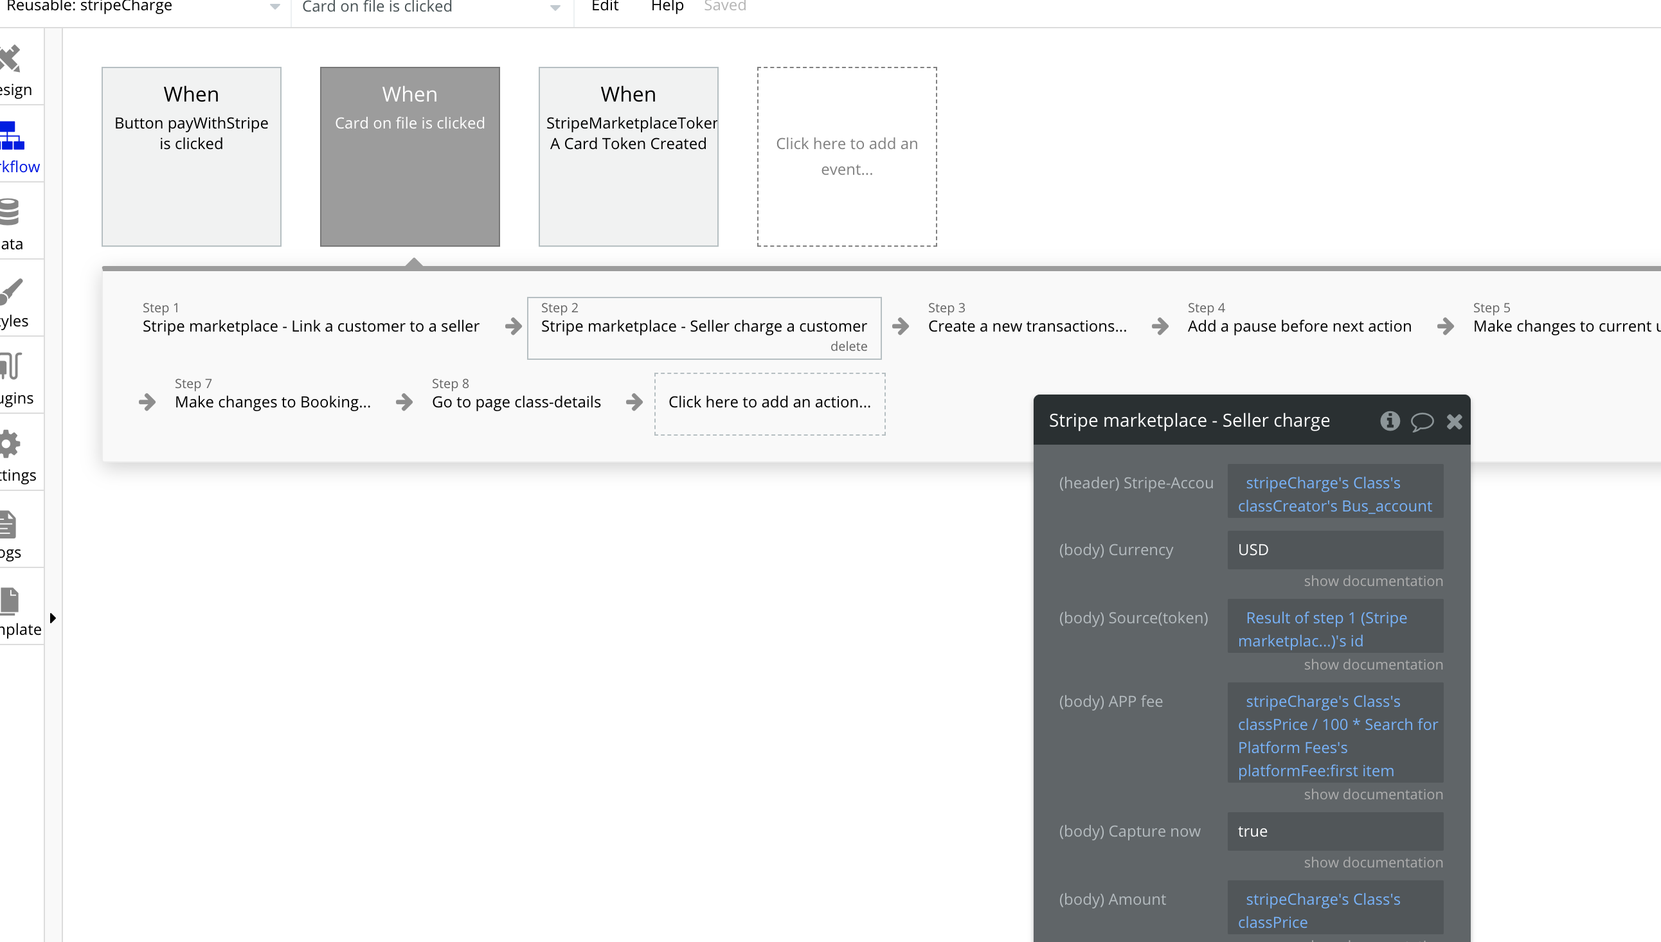Click the (body) Amount label
The image size is (1661, 942).
click(1112, 900)
